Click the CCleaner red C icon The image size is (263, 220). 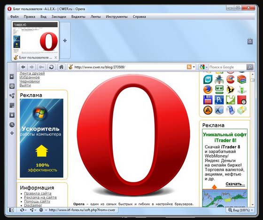pyautogui.click(x=231, y=79)
